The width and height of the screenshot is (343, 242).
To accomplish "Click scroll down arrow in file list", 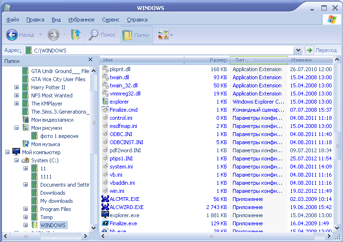I will (337, 228).
